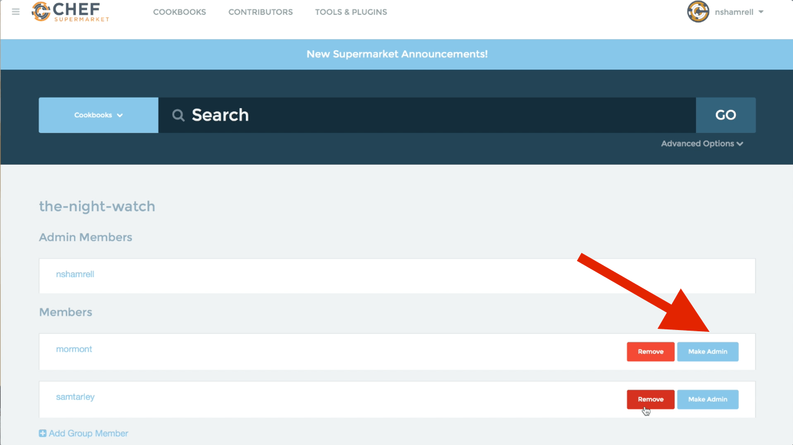Viewport: 793px width, 445px height.
Task: Open the nshamrell admin member profile link
Action: pyautogui.click(x=75, y=274)
